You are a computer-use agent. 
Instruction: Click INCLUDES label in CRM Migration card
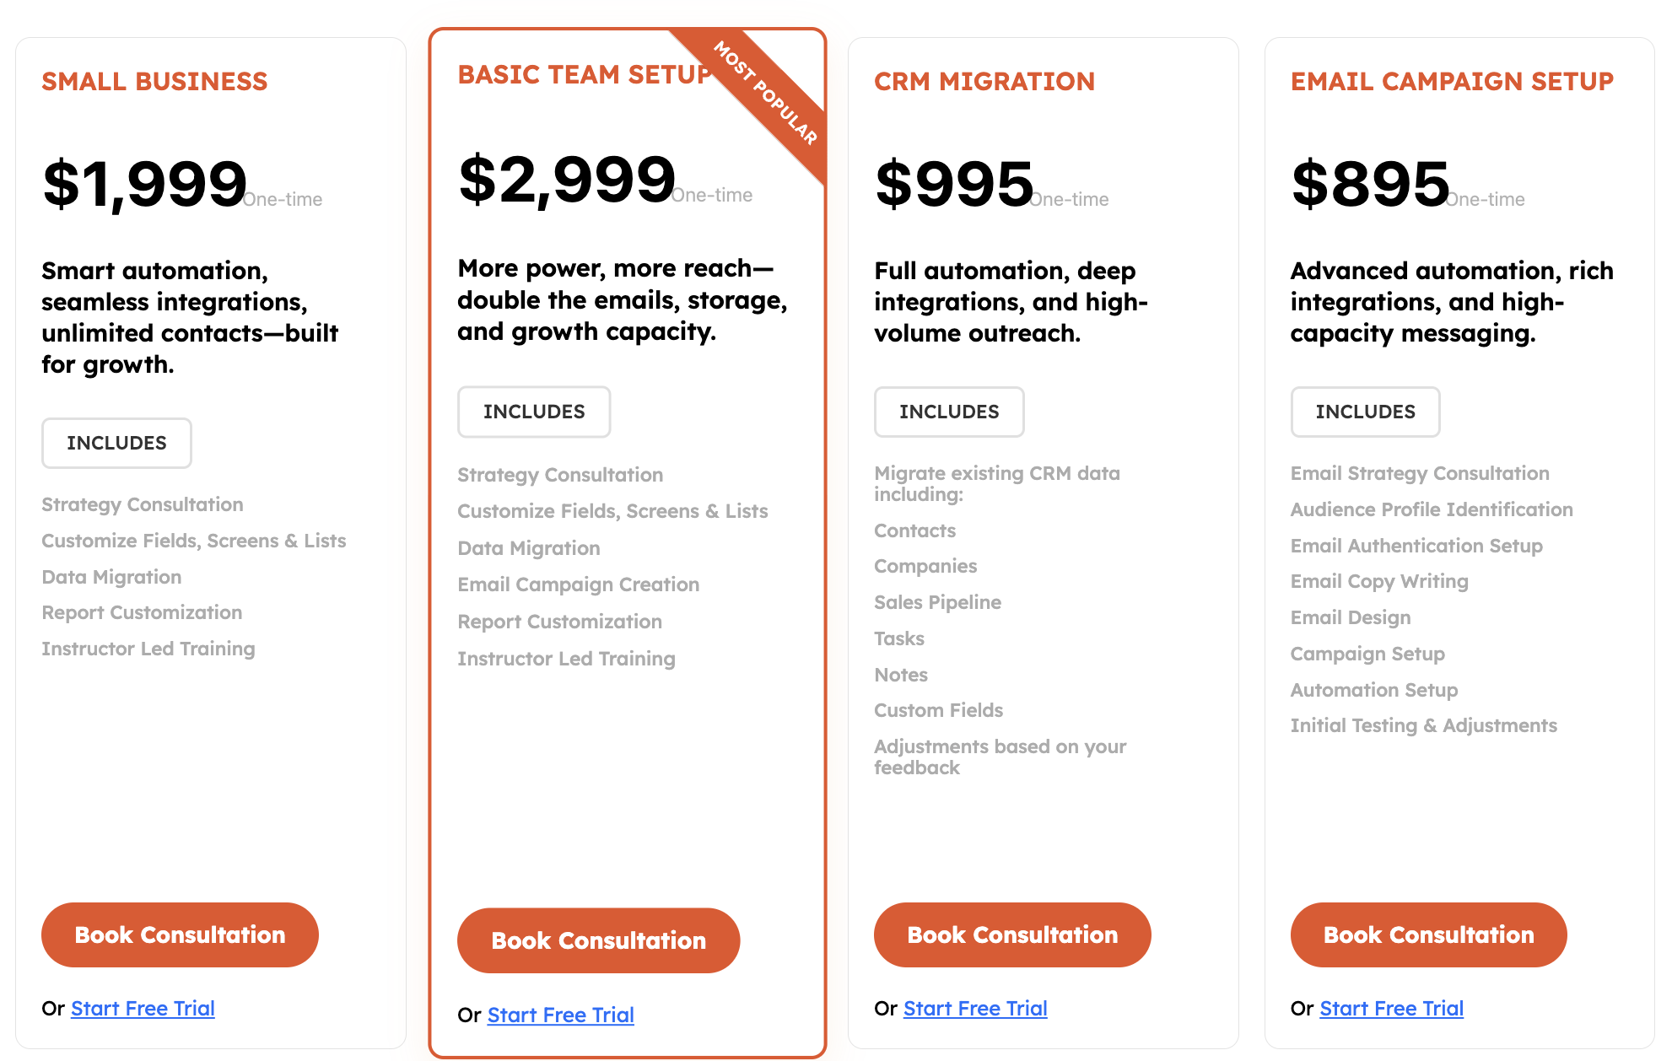click(x=949, y=412)
